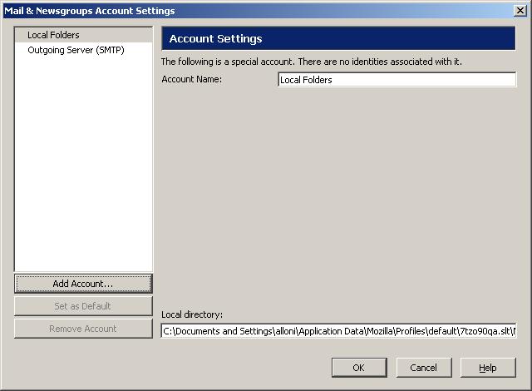
Task: Close the dialog using the title bar X
Action: [x=520, y=11]
